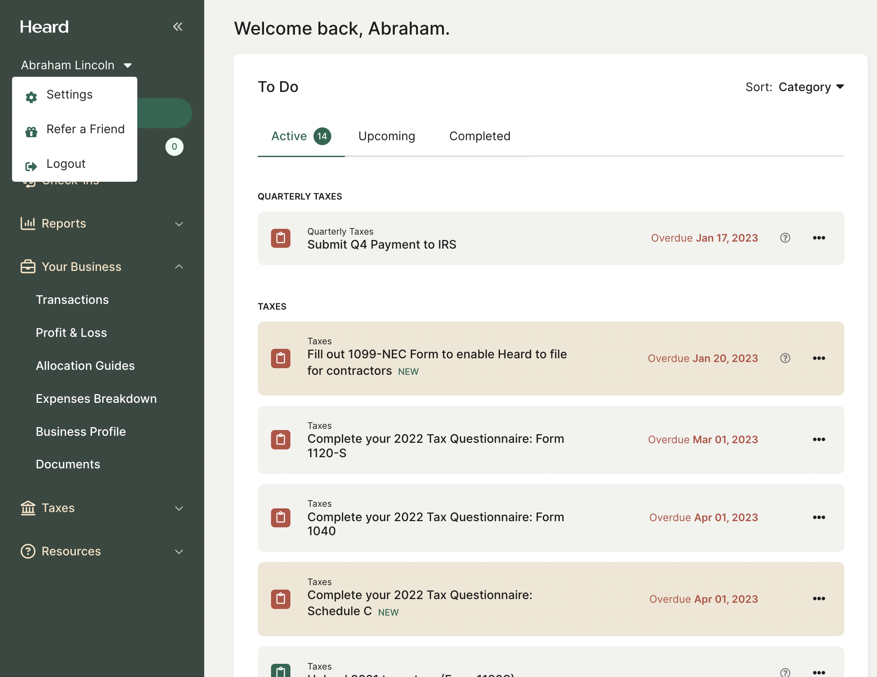The width and height of the screenshot is (877, 677).
Task: Collapse sidebar with double-chevron icon
Action: point(177,27)
